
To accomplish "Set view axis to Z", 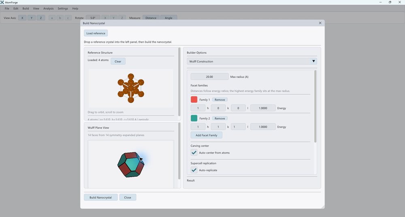I will pyautogui.click(x=41, y=18).
